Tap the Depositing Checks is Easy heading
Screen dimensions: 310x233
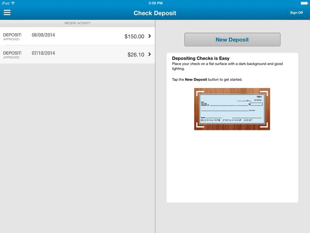click(x=200, y=58)
